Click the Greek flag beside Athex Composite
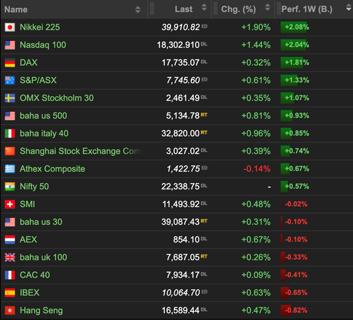Image resolution: width=353 pixels, height=320 pixels. tap(10, 169)
